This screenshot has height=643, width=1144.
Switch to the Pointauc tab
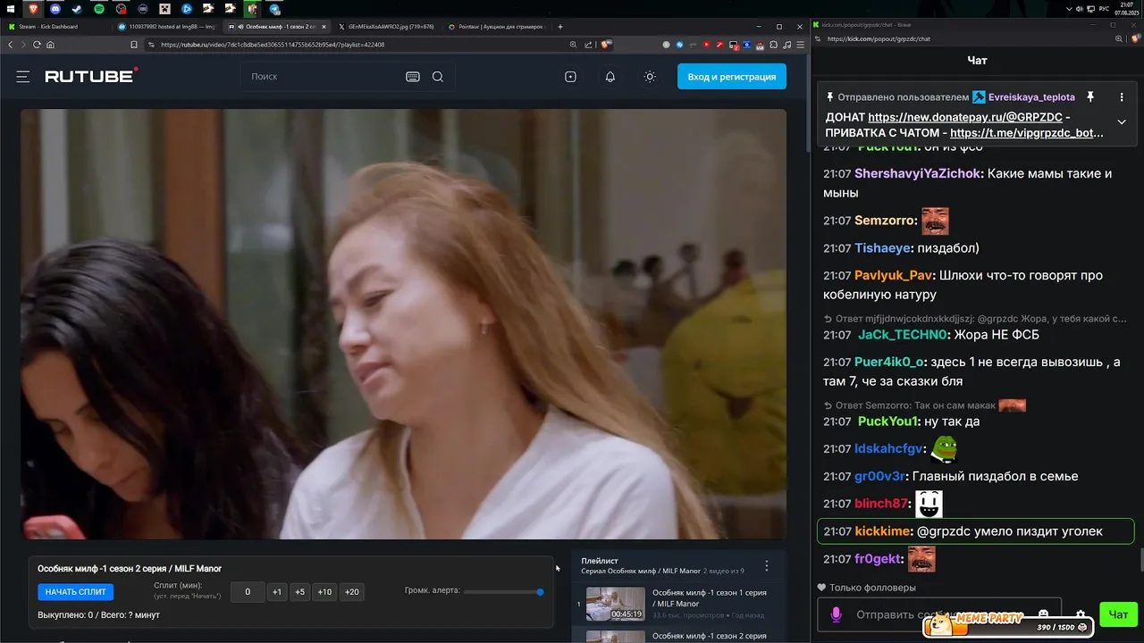(496, 27)
